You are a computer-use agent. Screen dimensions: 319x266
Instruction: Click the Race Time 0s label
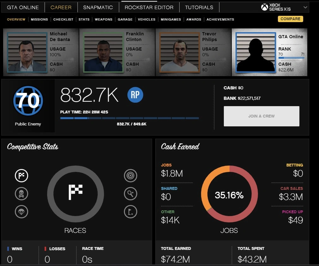click(x=93, y=249)
